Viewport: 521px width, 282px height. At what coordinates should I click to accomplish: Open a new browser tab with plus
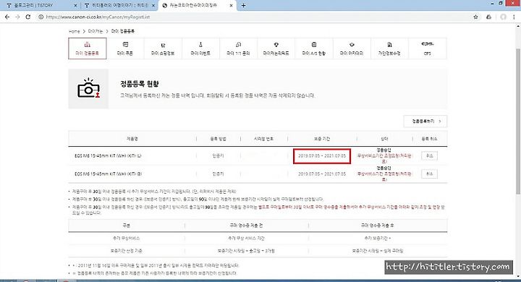244,5
